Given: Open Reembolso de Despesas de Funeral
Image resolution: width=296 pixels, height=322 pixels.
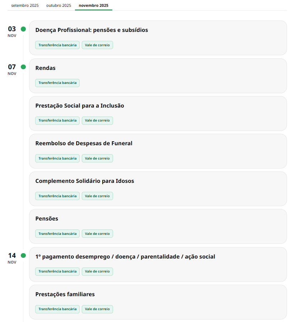Looking at the screenshot, I should pyautogui.click(x=84, y=143).
